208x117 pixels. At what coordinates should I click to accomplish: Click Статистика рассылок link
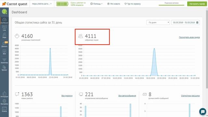click(x=190, y=96)
